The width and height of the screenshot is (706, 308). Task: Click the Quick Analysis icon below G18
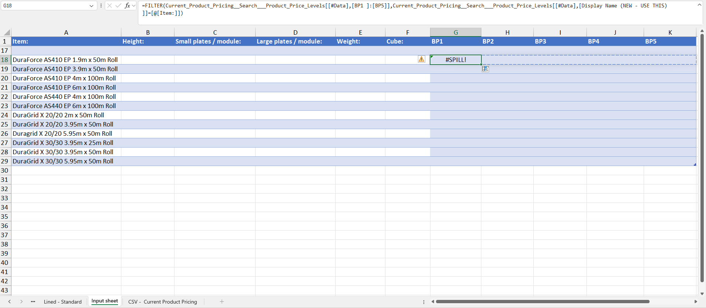(x=485, y=69)
